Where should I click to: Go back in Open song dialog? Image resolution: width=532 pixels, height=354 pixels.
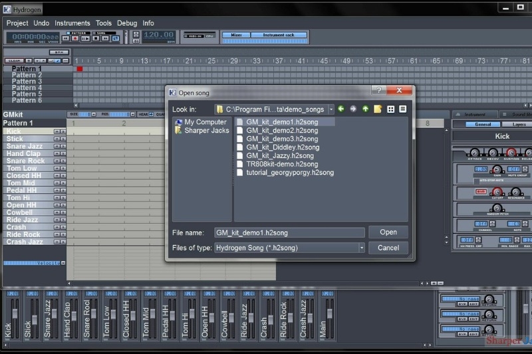tap(341, 109)
